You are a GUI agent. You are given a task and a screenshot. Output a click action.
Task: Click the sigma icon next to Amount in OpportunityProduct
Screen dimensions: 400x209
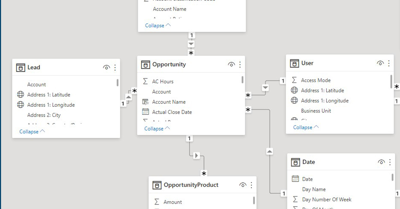157,202
